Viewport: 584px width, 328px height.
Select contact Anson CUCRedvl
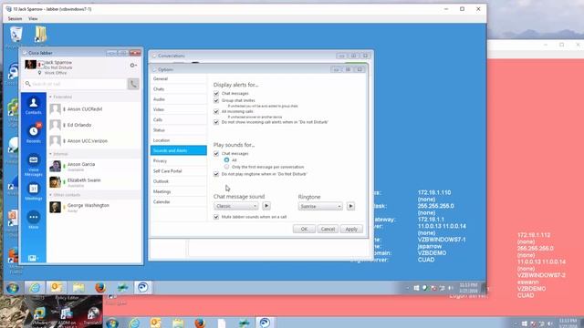tap(95, 109)
